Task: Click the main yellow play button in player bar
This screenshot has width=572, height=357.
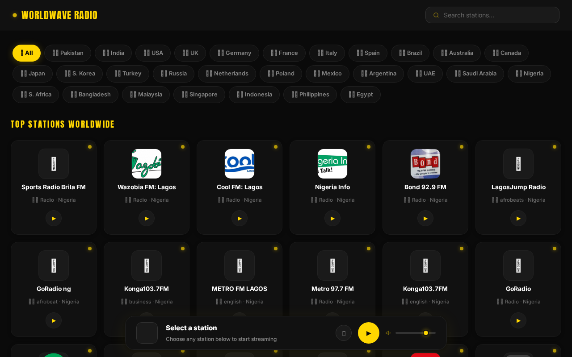Action: pyautogui.click(x=369, y=333)
